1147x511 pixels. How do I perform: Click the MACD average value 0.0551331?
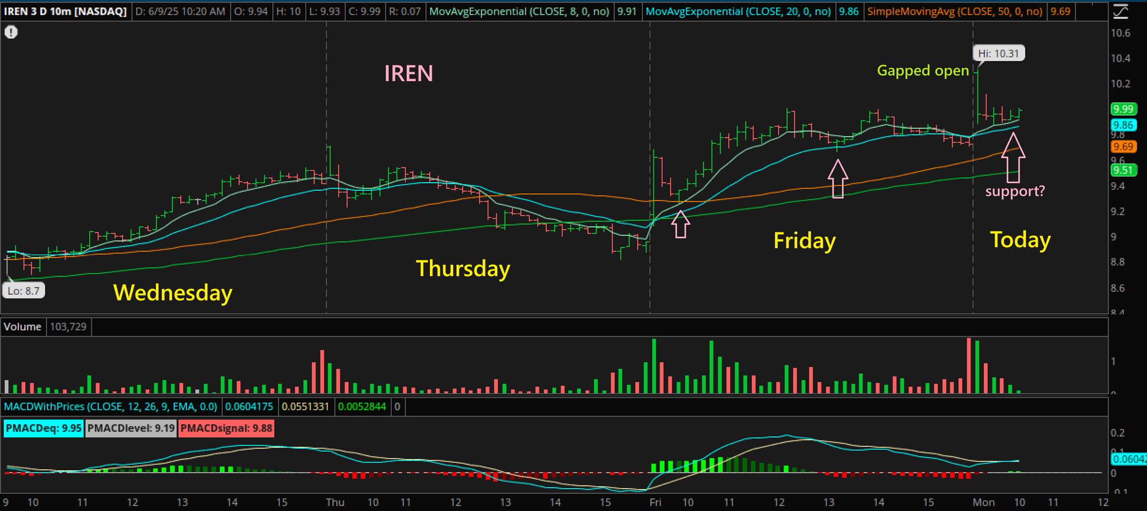coord(306,407)
